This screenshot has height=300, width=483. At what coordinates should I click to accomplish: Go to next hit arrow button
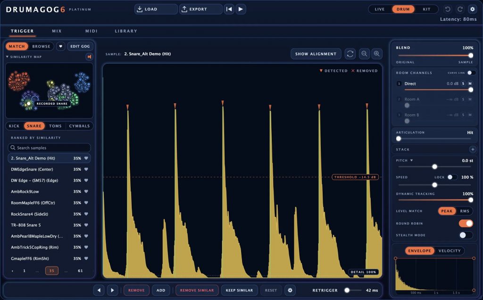(x=112, y=290)
